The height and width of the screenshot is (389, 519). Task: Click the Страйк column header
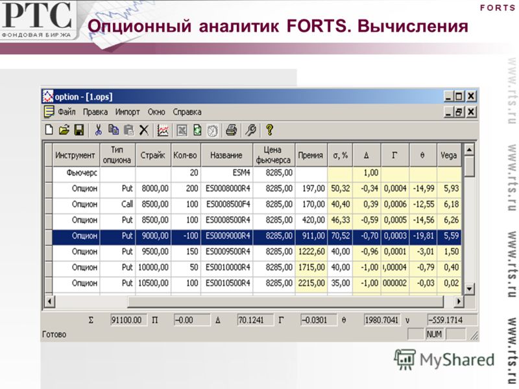[153, 155]
